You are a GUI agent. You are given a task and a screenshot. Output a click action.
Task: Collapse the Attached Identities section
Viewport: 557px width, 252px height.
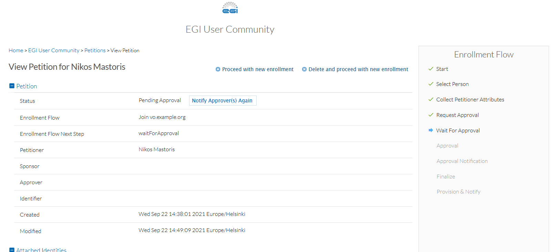[x=12, y=250]
